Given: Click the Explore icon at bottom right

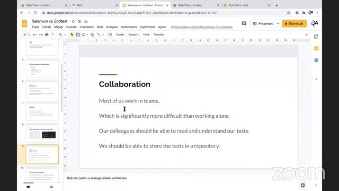Looking at the screenshot, I should click(302, 185).
